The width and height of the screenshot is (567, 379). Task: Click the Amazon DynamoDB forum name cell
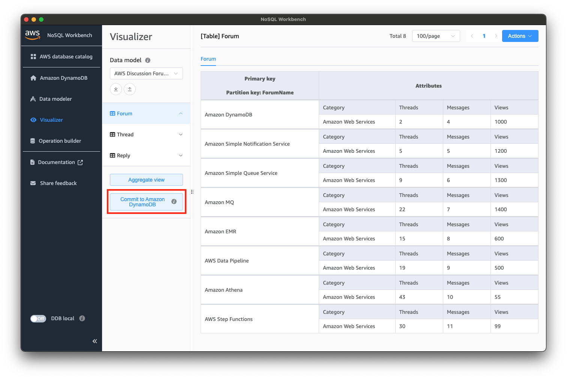(x=260, y=115)
